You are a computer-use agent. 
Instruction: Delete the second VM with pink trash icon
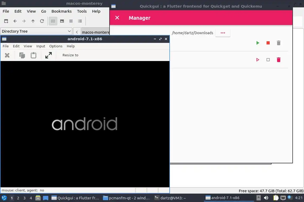(279, 60)
